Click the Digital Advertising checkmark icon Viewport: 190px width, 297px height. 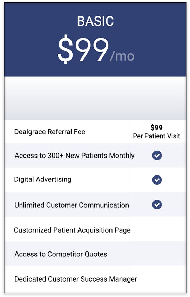pos(157,180)
